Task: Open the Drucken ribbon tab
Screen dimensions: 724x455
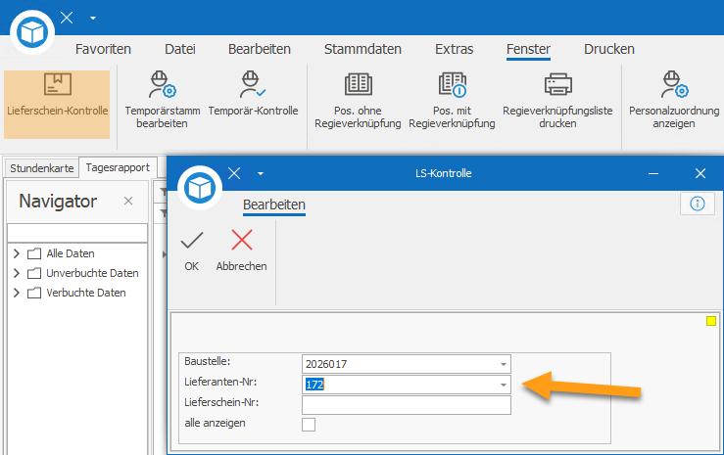Action: (609, 49)
